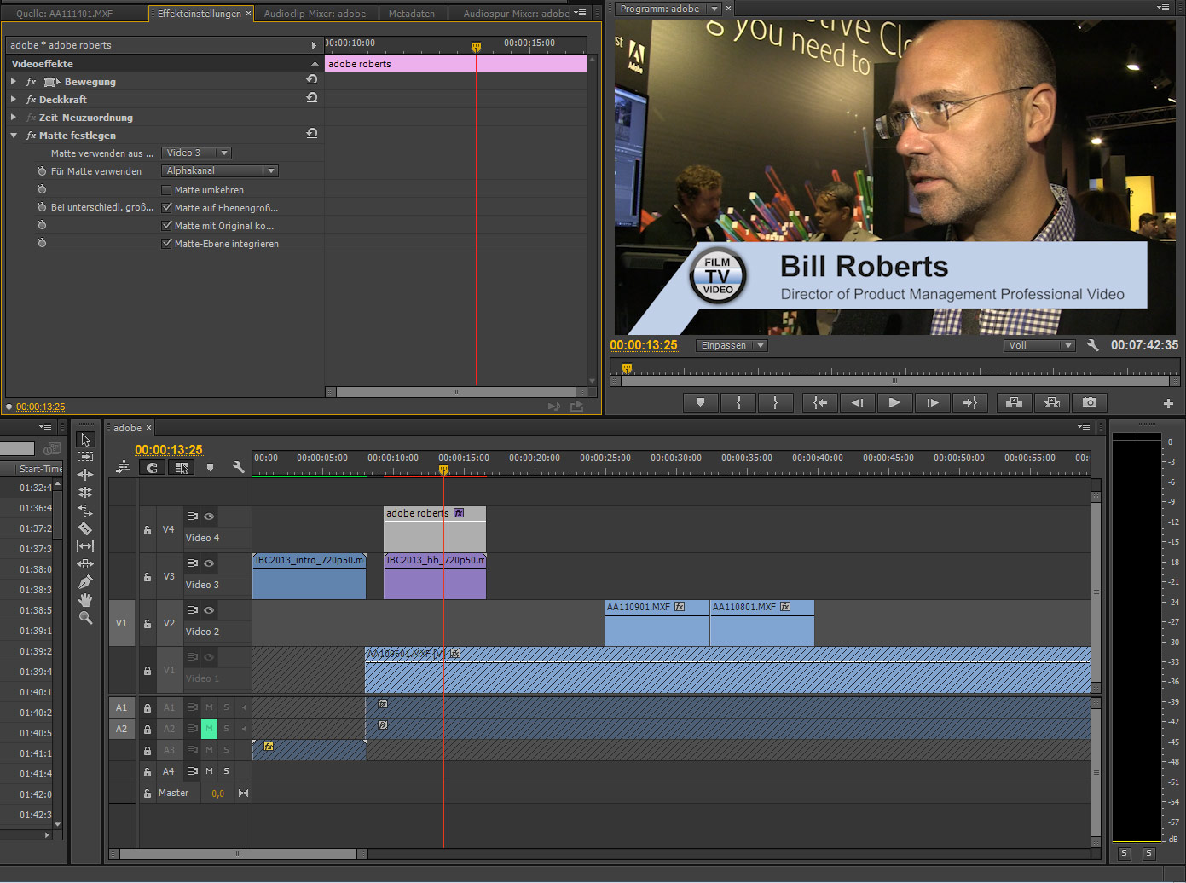The width and height of the screenshot is (1186, 883).
Task: Select the Track Select tool
Action: point(85,457)
